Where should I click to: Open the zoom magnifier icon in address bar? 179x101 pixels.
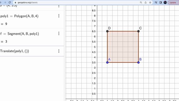coord(141,3)
